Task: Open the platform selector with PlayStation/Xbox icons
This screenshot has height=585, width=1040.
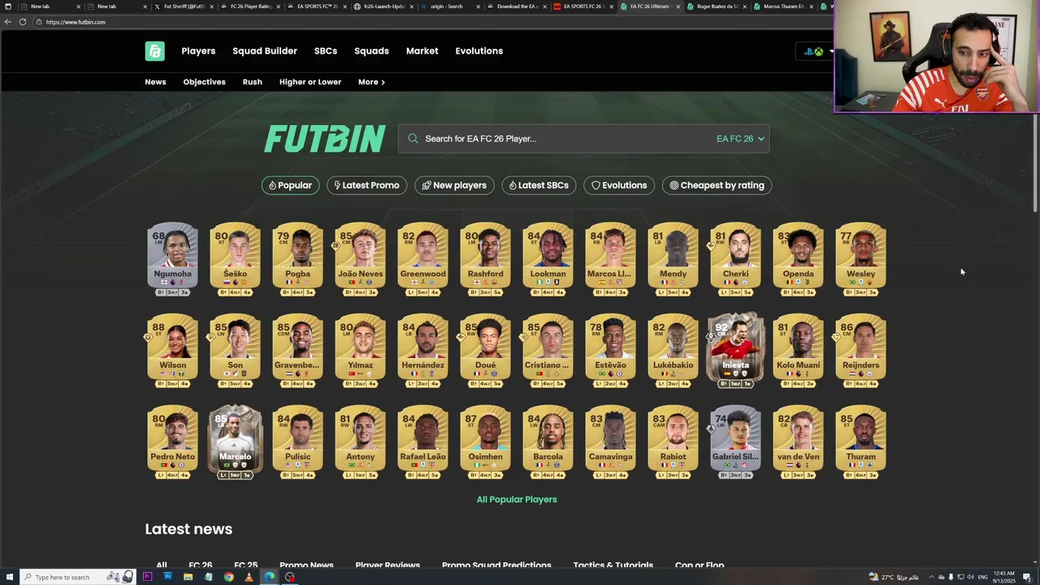Action: (x=814, y=51)
